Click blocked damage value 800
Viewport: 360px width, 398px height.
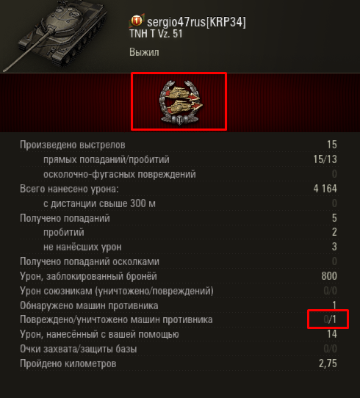click(329, 276)
